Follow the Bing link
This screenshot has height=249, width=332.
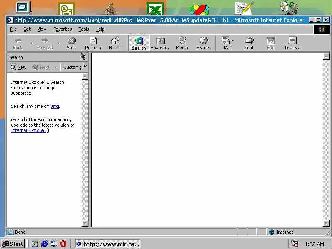[54, 106]
